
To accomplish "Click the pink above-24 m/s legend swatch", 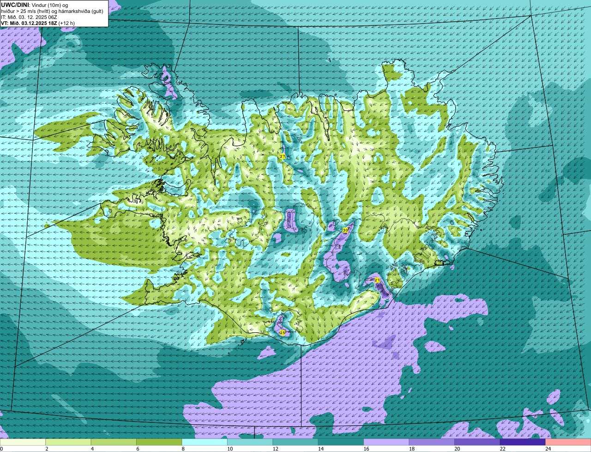I will [x=568, y=442].
